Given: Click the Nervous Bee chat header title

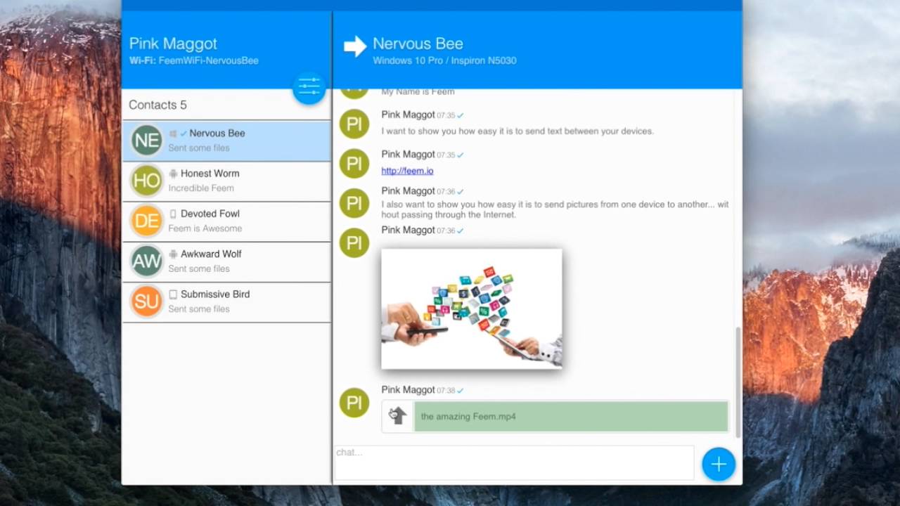Looking at the screenshot, I should (x=418, y=44).
